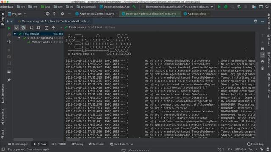The width and height of the screenshot is (271, 152).
Task: Collapse all in Project panel header
Action: [54, 14]
